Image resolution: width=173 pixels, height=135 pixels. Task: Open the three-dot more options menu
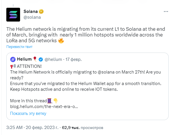click(166, 11)
